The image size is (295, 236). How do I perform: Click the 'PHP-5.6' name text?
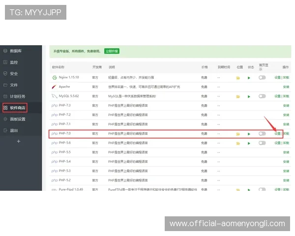point(65,143)
